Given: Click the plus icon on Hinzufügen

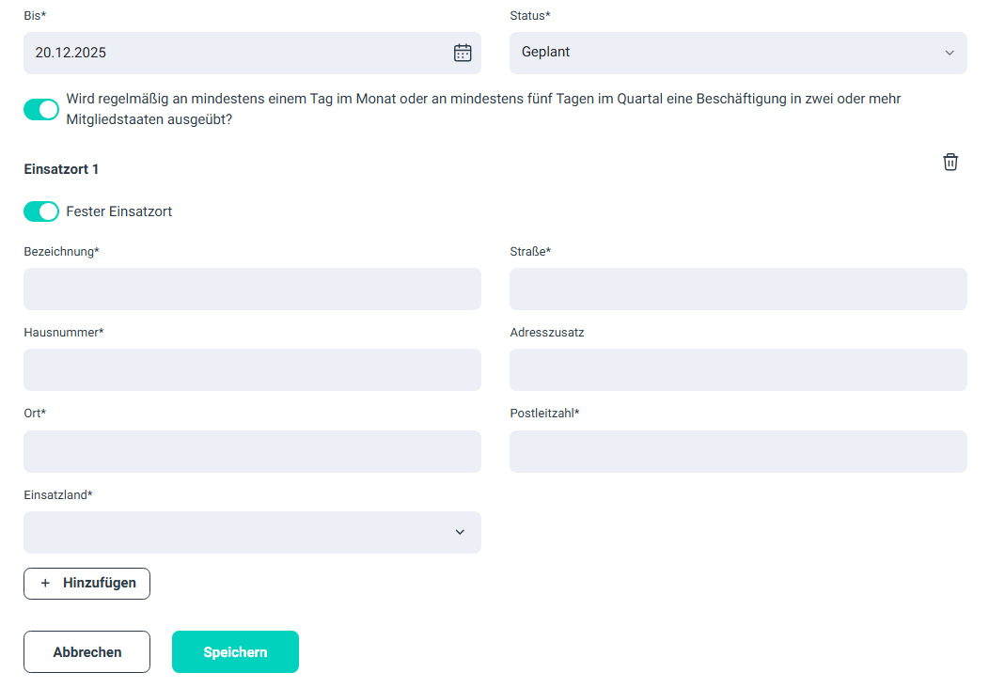Looking at the screenshot, I should [45, 583].
